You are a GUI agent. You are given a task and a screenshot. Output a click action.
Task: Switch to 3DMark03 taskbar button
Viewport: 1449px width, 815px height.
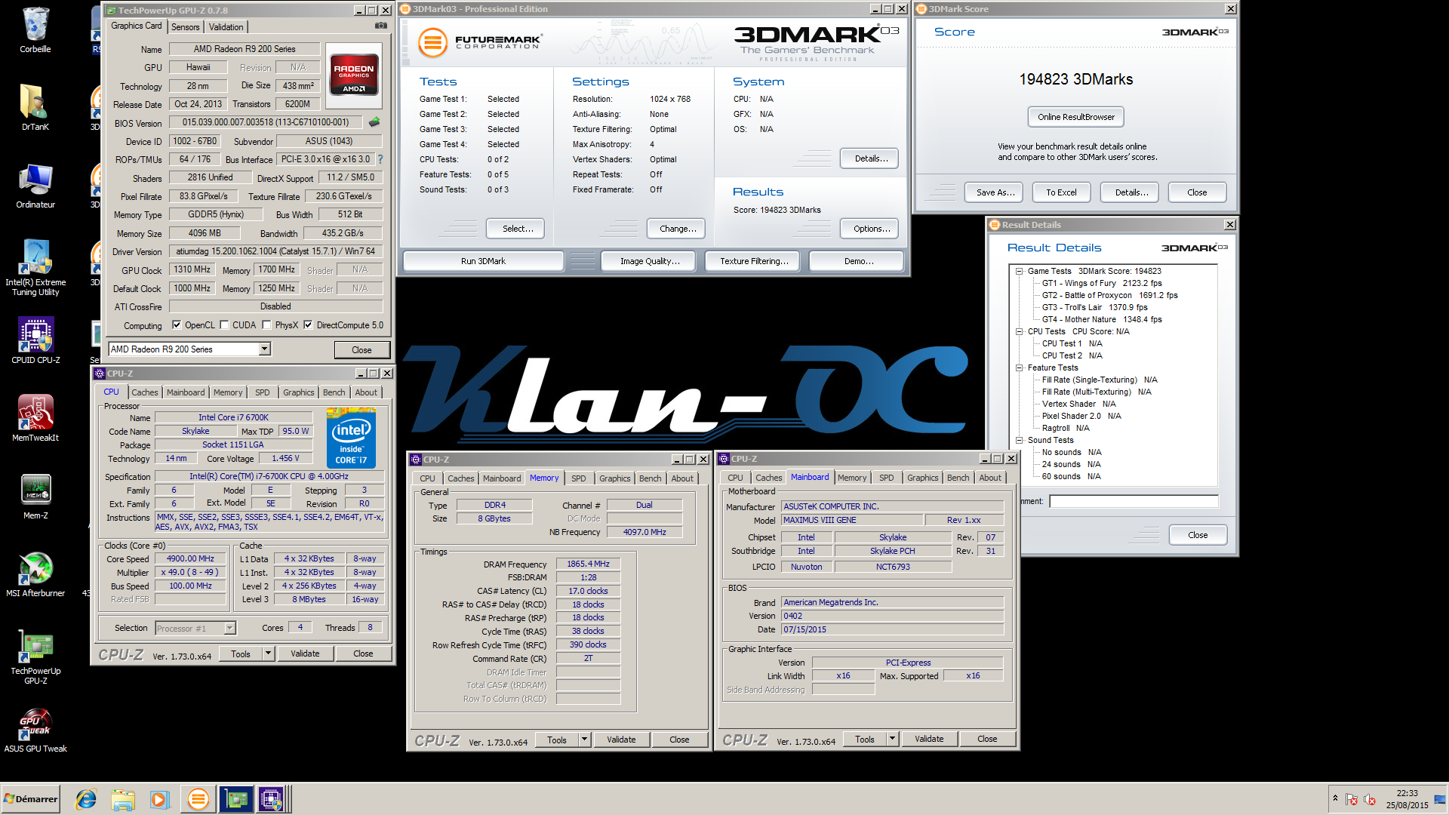pyautogui.click(x=198, y=799)
